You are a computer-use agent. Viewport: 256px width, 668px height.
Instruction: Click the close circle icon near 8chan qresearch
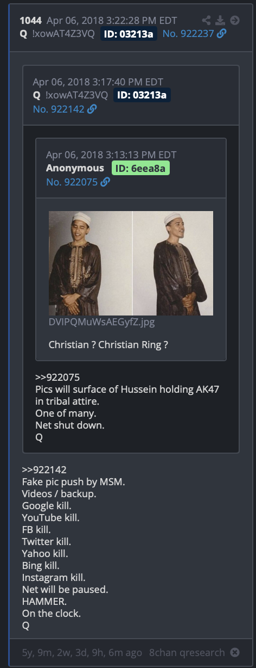[x=234, y=652]
